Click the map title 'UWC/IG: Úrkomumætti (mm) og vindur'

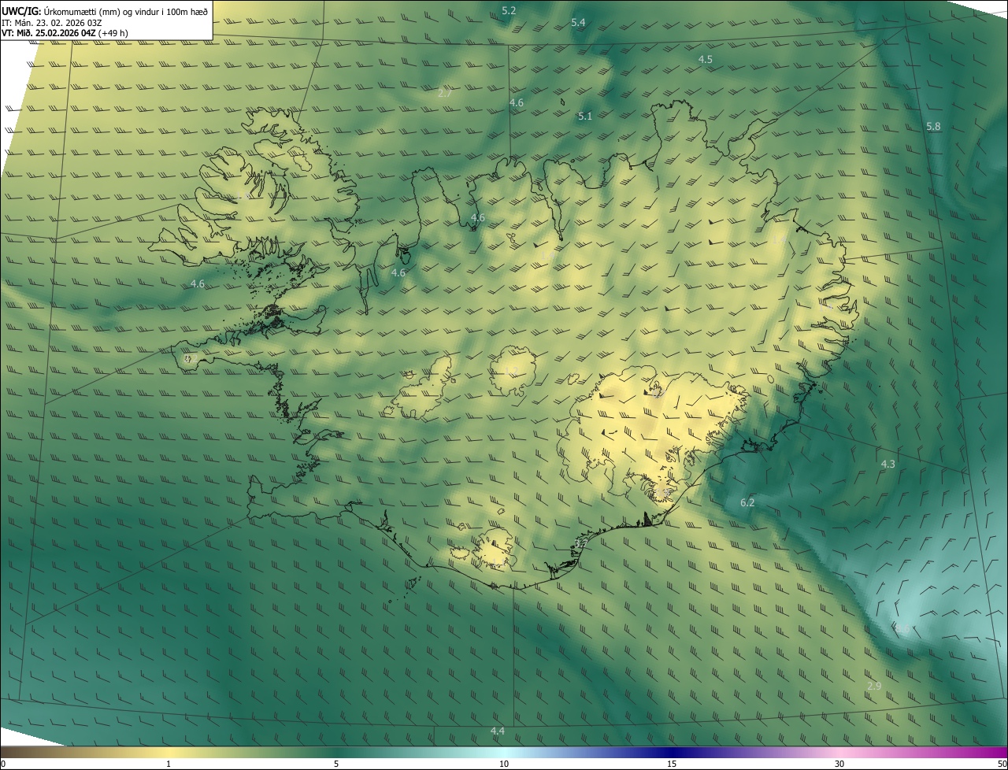(105, 11)
